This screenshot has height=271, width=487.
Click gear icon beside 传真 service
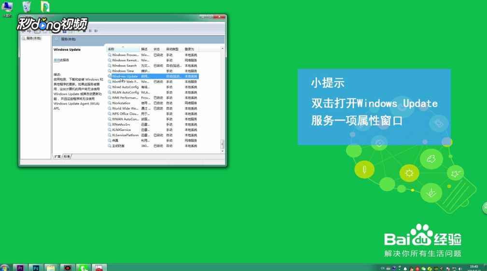click(x=110, y=141)
